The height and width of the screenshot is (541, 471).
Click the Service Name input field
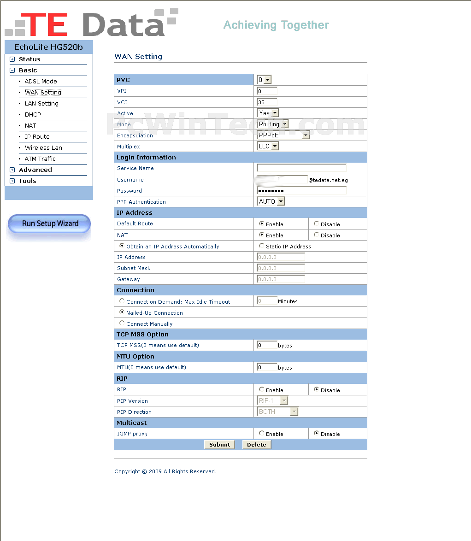pos(301,168)
